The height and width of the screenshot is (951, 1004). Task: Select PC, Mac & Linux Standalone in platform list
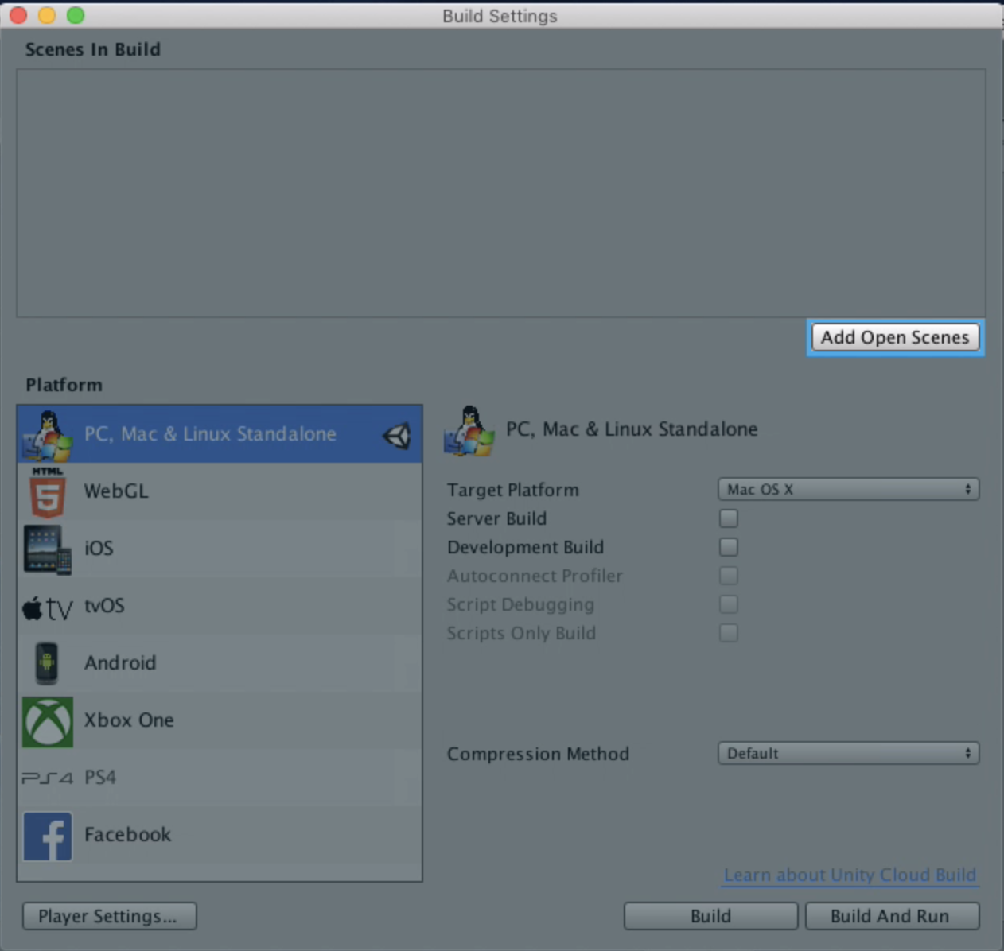click(x=220, y=434)
